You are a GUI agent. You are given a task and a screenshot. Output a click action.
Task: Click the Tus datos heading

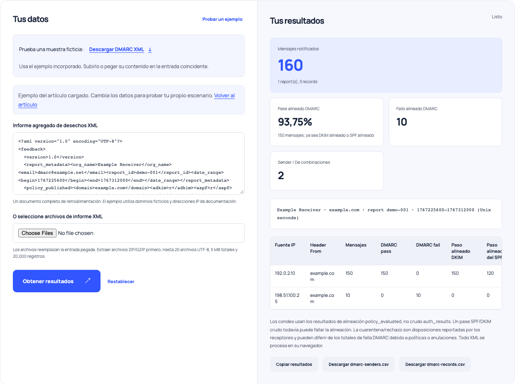(31, 19)
